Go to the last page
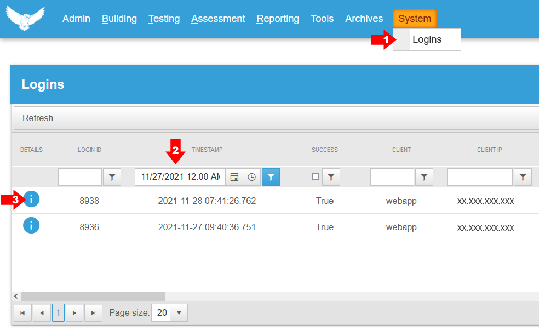Screen dimensions: 539x336 (x=93, y=312)
